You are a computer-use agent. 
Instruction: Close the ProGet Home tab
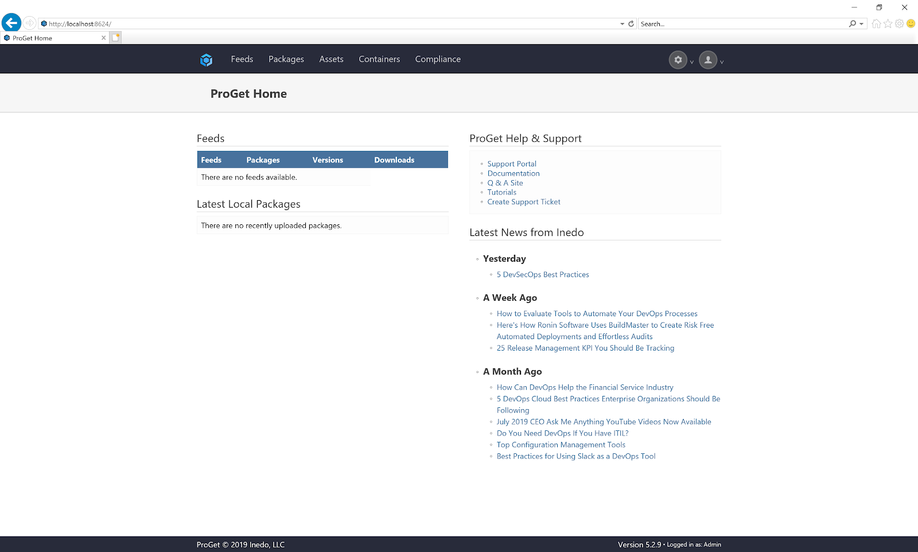coord(103,38)
